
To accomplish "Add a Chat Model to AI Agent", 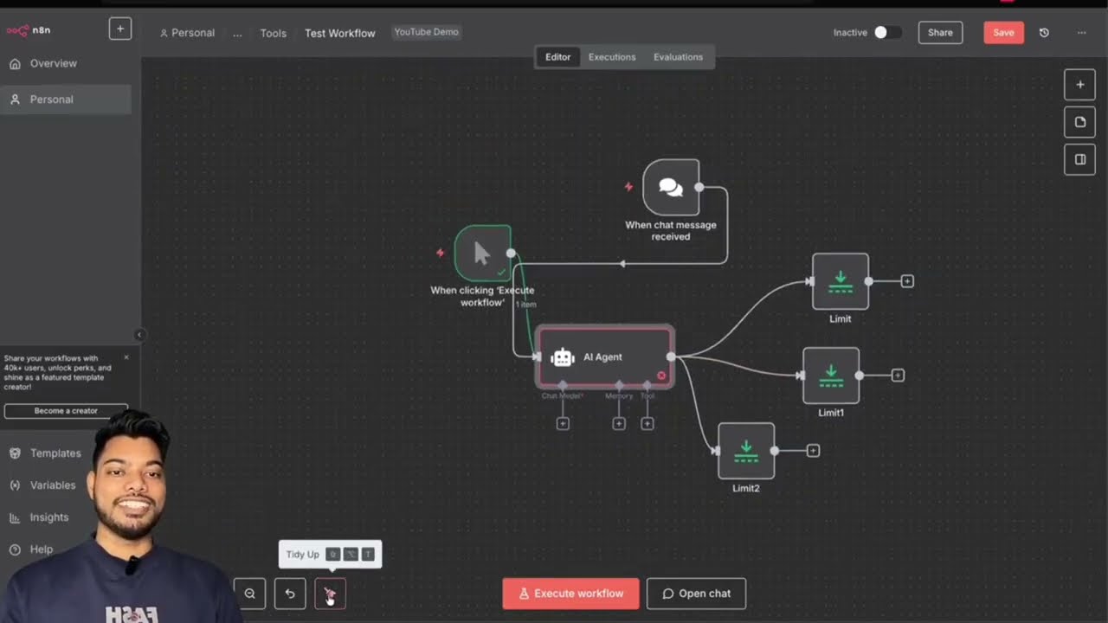I will pyautogui.click(x=563, y=423).
